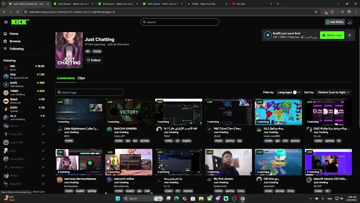Click the B7 tag under Cs_ola stream
Screen dimensions: 360x203
coord(339,141)
